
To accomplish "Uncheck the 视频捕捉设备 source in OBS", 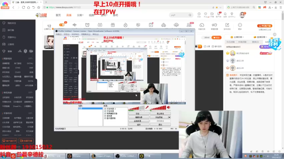I will click(105, 113).
